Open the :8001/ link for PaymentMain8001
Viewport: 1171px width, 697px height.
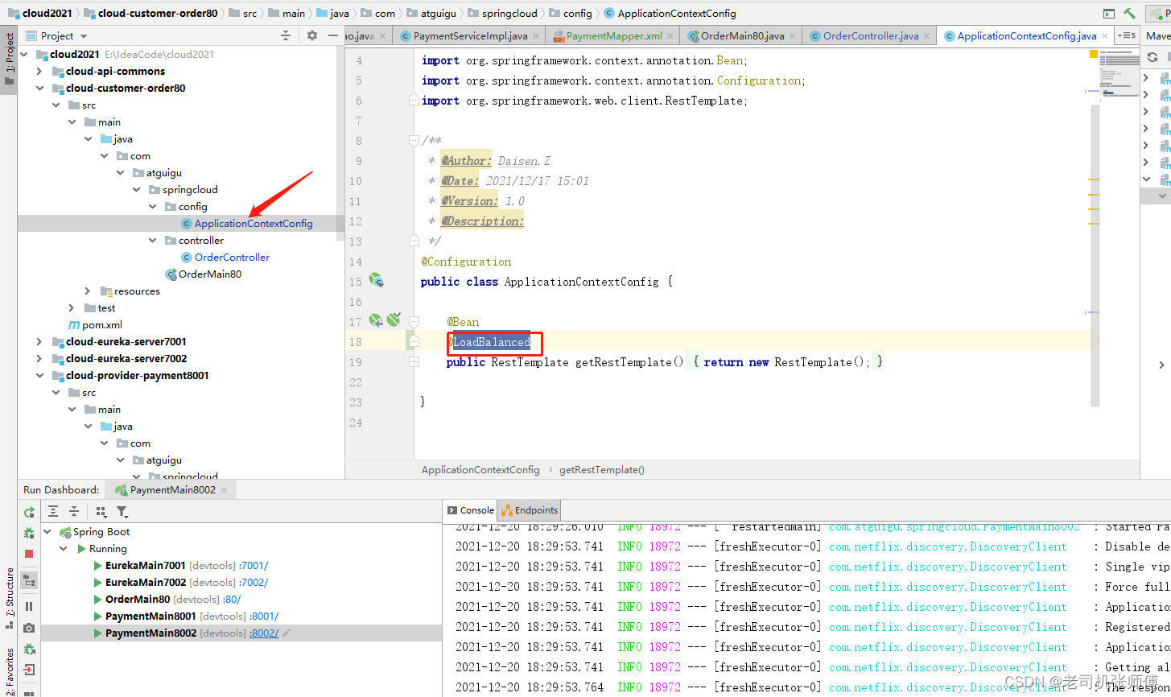264,617
